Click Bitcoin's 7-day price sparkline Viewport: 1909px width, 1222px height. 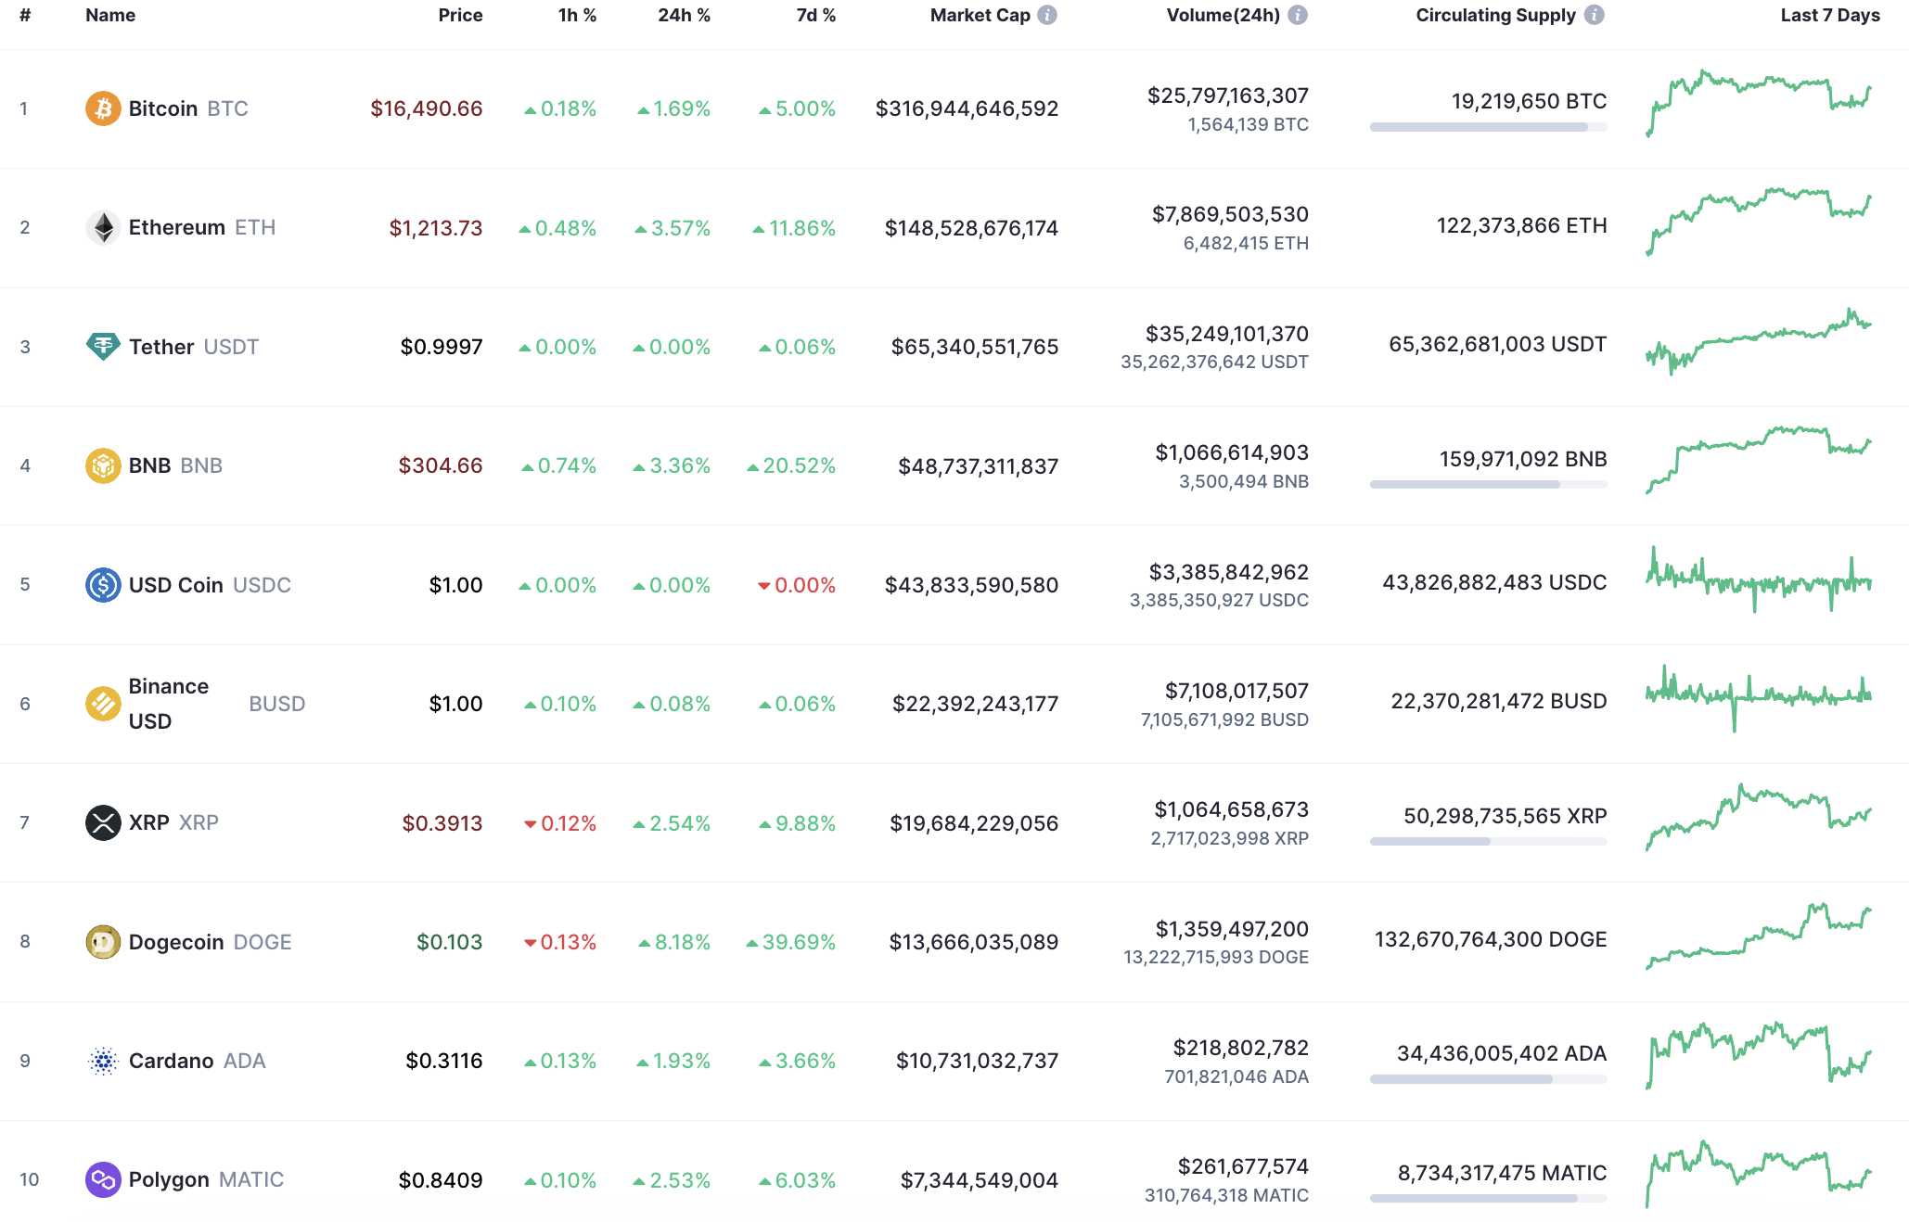tap(1758, 106)
